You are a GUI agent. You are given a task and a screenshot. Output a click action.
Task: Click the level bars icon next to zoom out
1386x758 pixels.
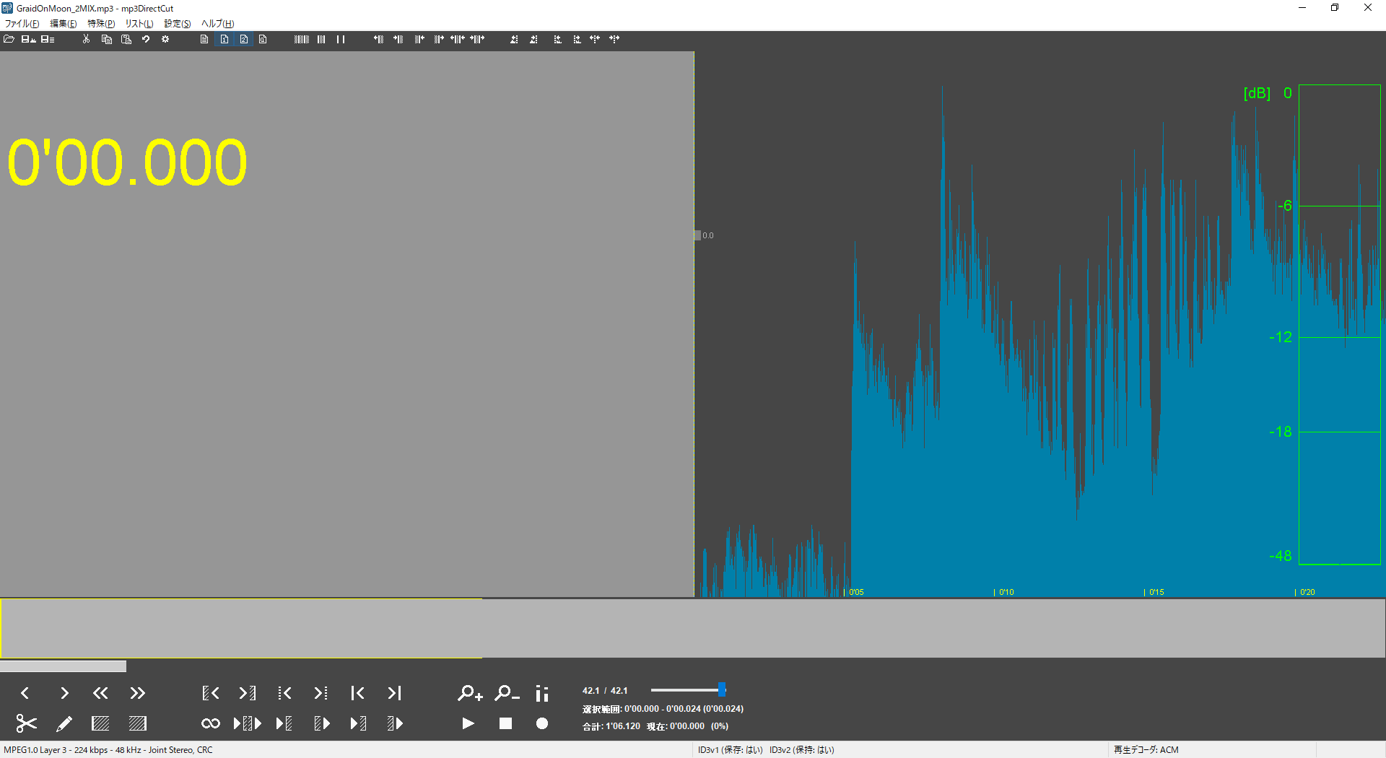tap(542, 694)
